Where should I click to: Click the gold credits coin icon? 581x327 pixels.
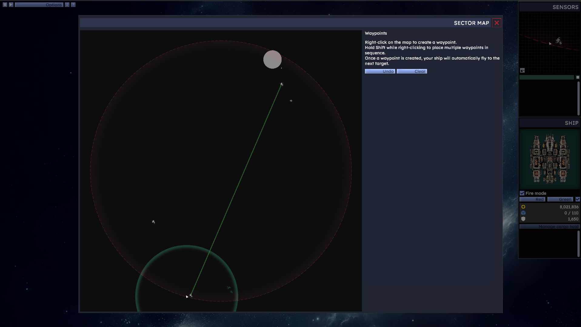click(523, 207)
